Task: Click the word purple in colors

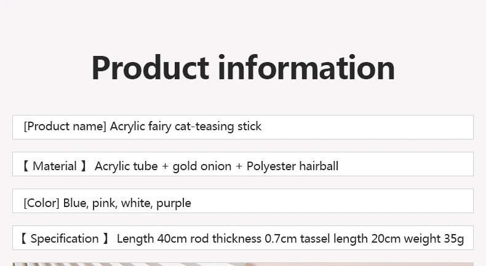Action: point(173,203)
